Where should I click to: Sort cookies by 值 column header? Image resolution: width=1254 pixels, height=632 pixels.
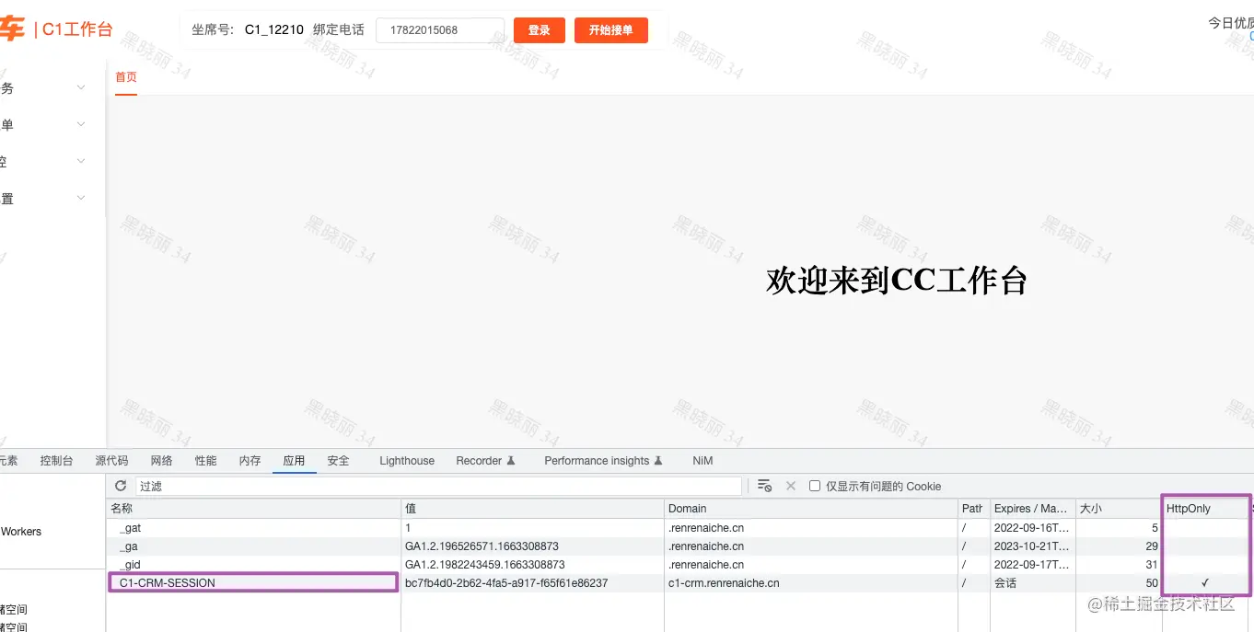pyautogui.click(x=533, y=508)
